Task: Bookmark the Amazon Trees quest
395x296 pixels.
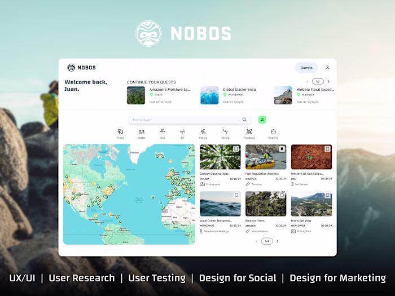Action: coord(282,195)
